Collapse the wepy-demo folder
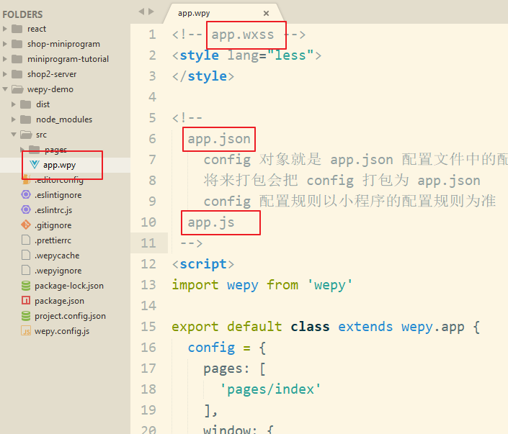The width and height of the screenshot is (508, 434). pos(50,89)
